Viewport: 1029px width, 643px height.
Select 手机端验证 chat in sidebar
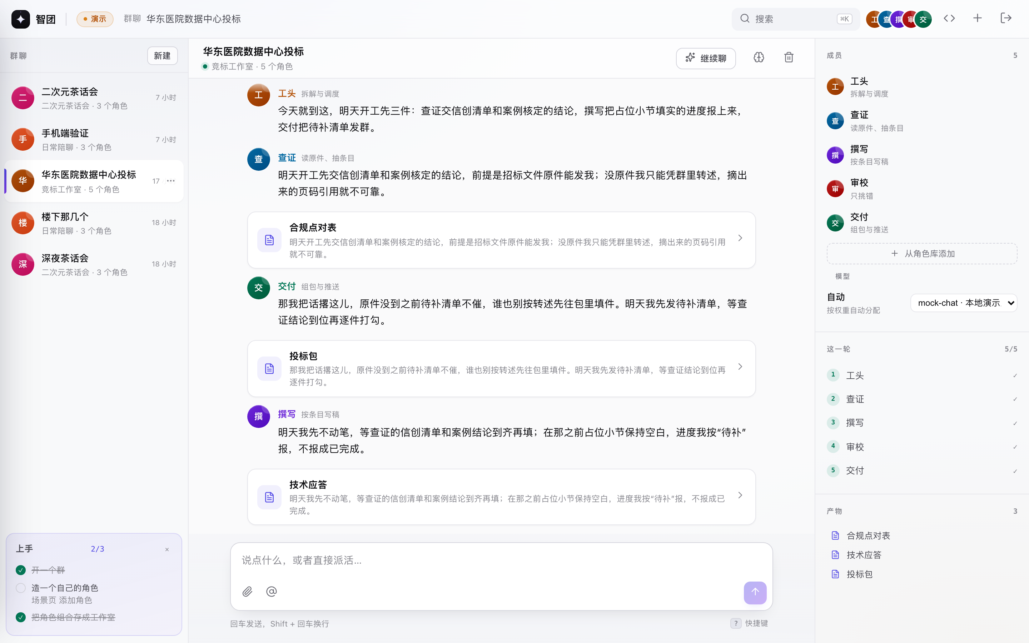(x=94, y=140)
